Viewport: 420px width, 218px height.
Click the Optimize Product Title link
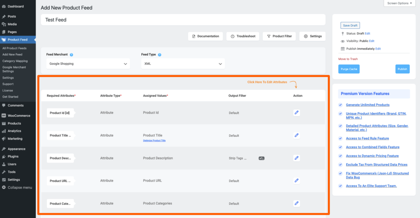click(154, 141)
